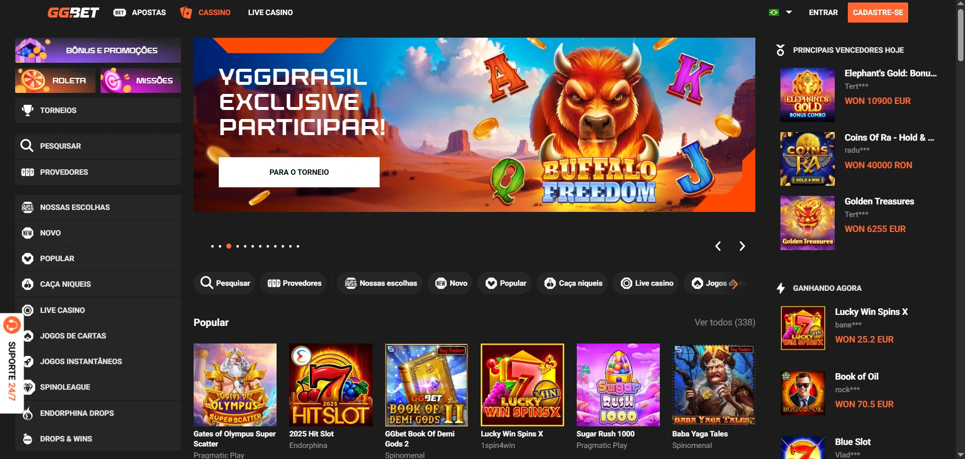Image resolution: width=965 pixels, height=459 pixels.
Task: Open Baba Yaga Tales game thumbnail
Action: point(714,385)
